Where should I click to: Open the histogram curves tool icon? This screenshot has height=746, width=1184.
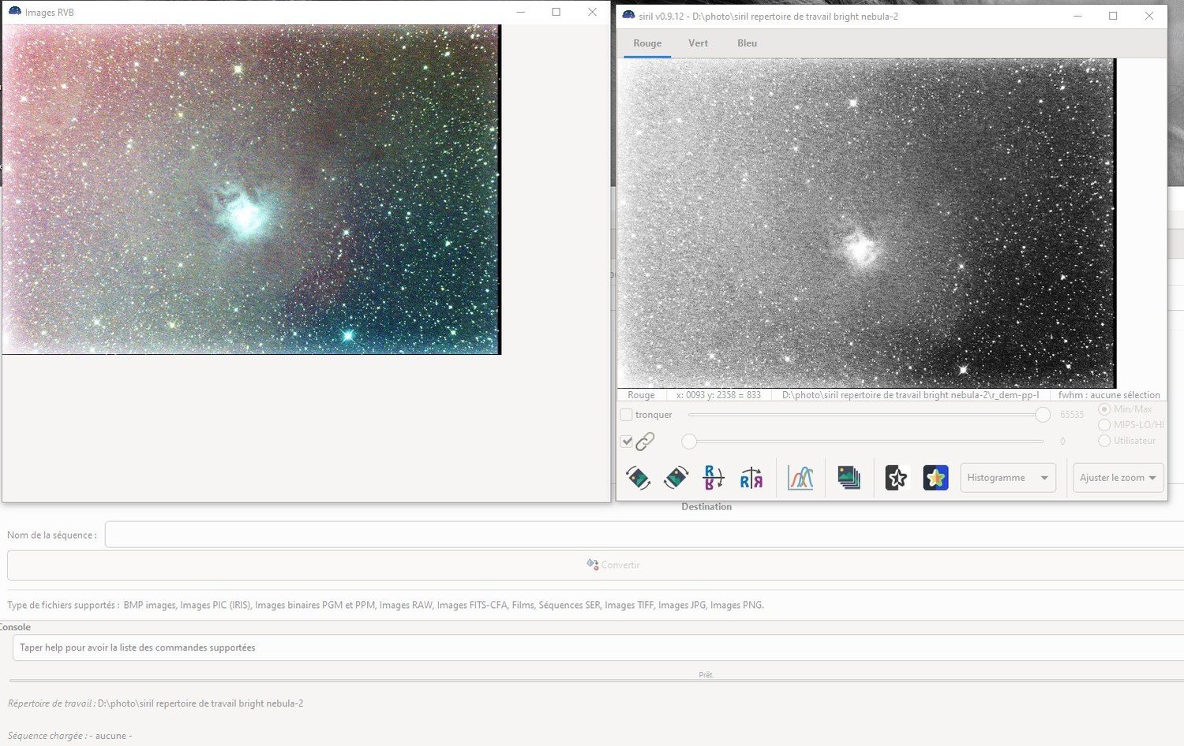800,478
